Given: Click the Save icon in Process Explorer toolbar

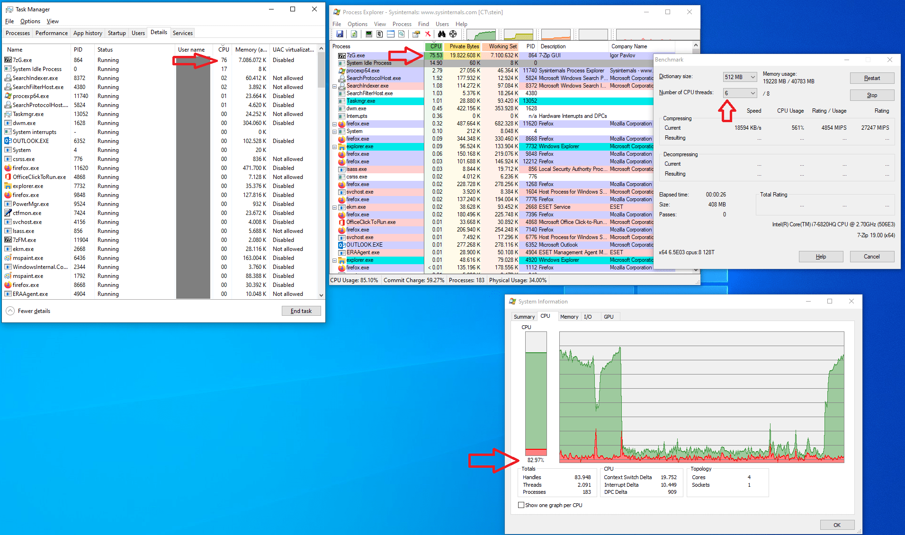Looking at the screenshot, I should click(x=340, y=34).
